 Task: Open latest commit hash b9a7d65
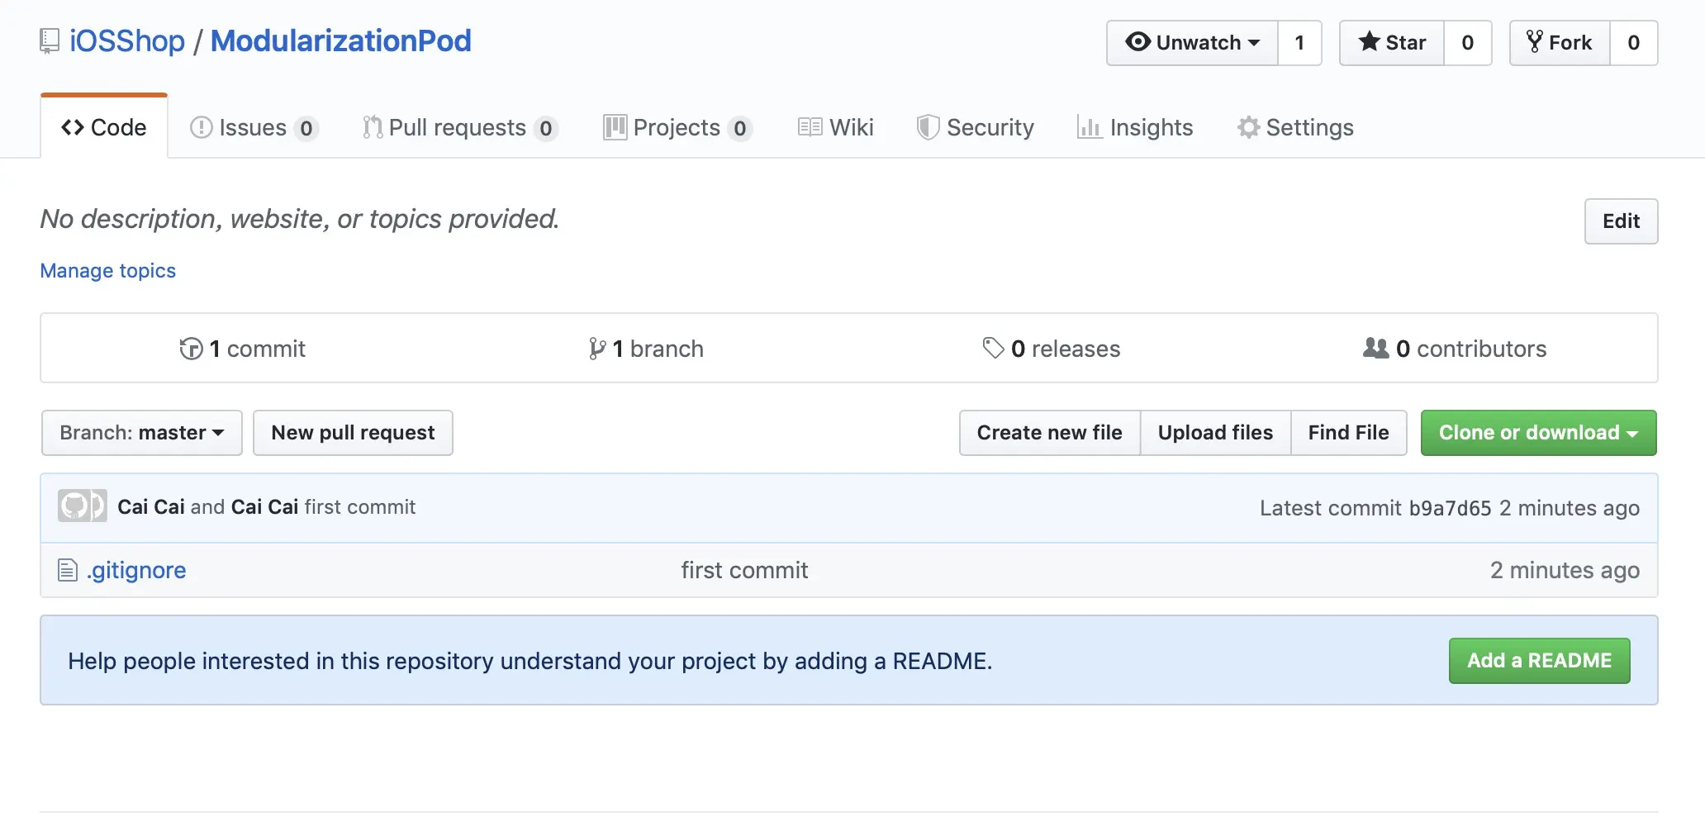click(x=1450, y=508)
